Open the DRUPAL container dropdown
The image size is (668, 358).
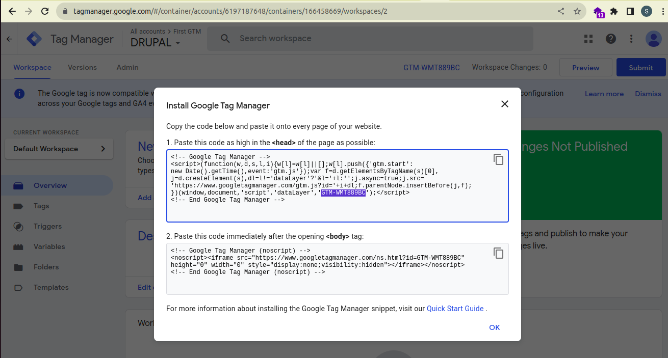pyautogui.click(x=156, y=43)
